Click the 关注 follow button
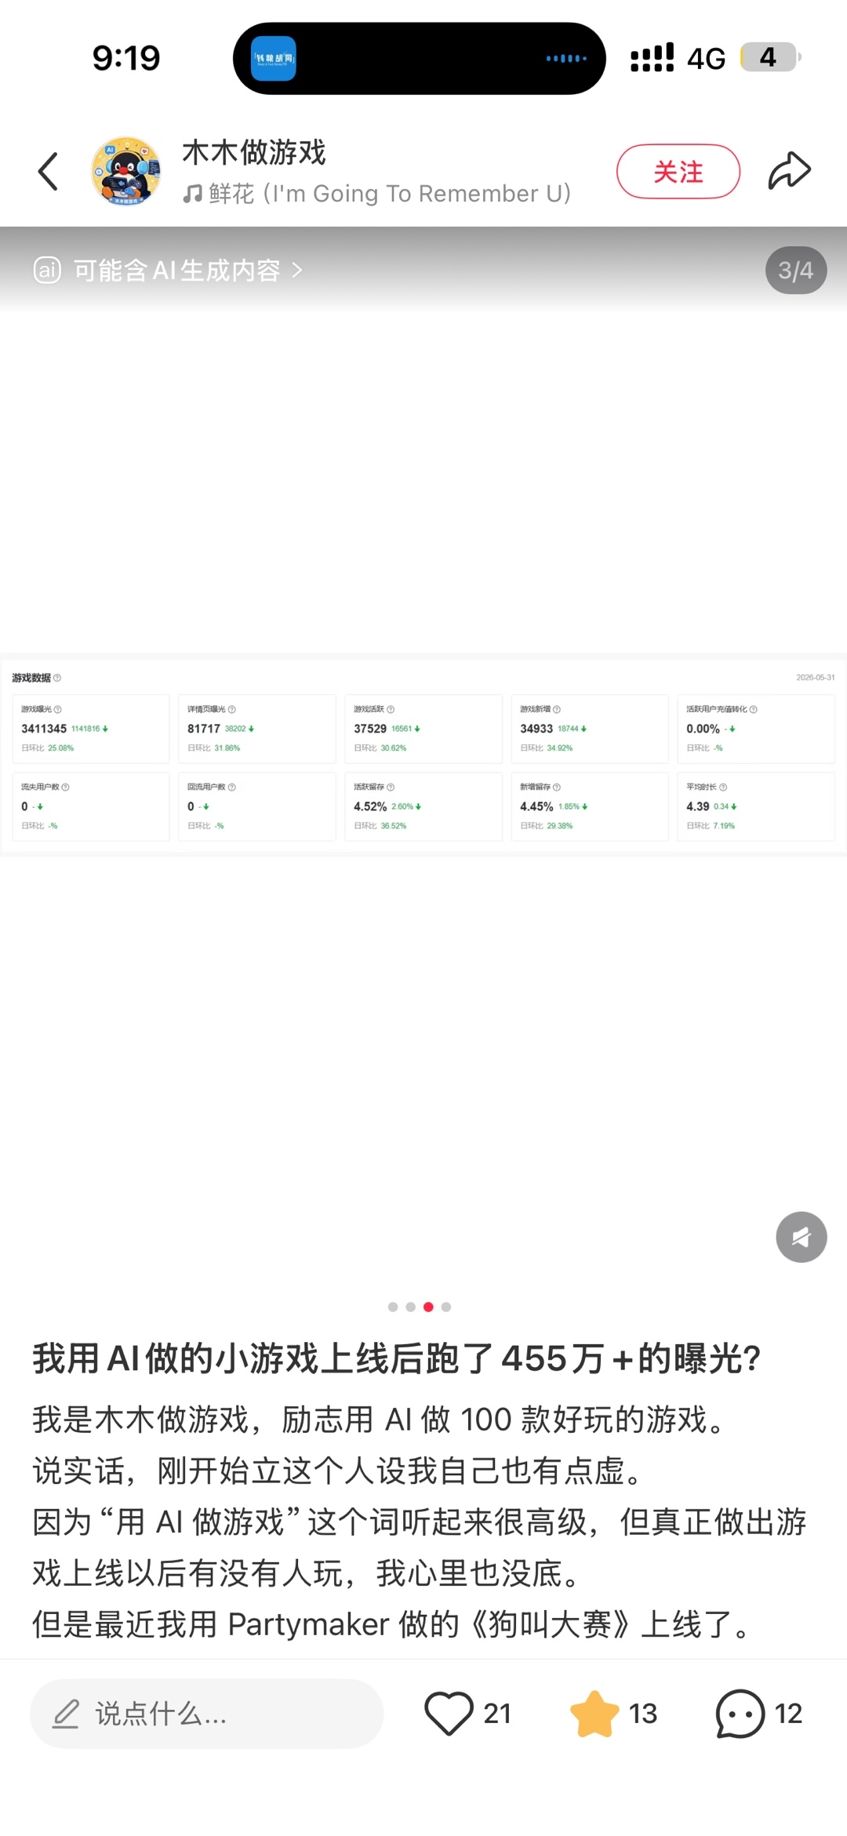 (678, 172)
